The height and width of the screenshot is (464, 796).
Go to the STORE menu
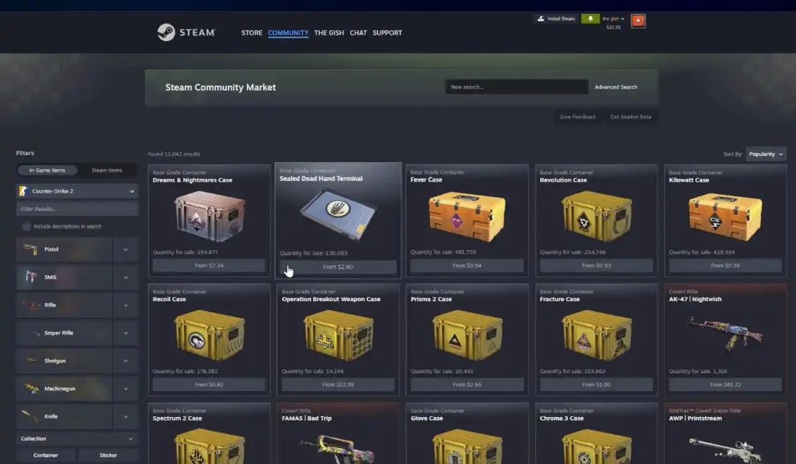point(252,32)
